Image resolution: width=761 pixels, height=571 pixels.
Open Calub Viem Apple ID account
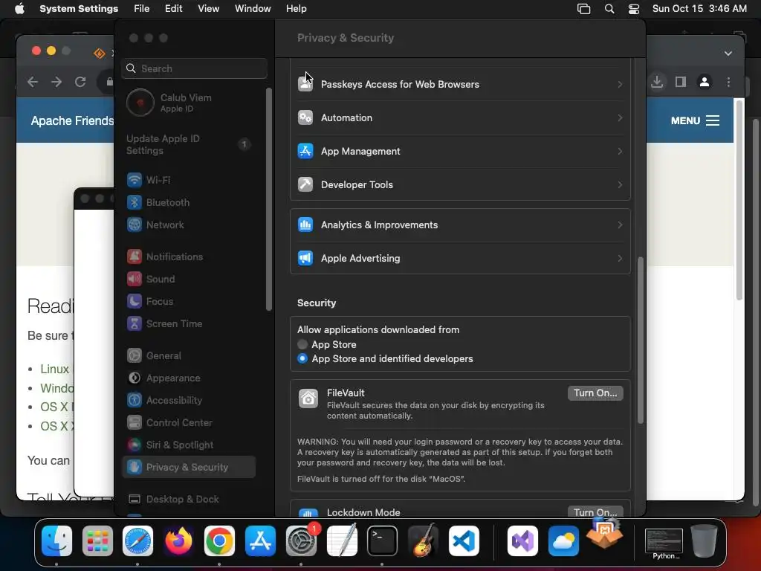pos(189,103)
